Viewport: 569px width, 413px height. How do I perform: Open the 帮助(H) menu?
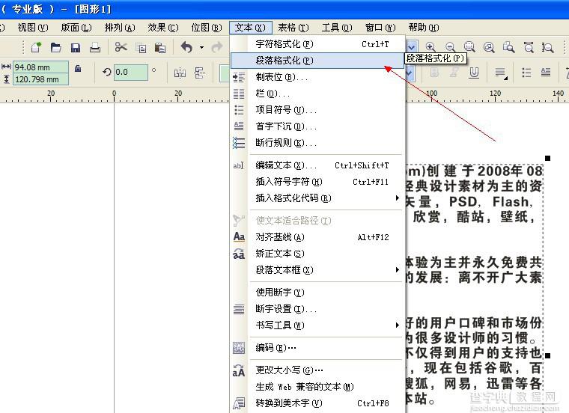(424, 28)
